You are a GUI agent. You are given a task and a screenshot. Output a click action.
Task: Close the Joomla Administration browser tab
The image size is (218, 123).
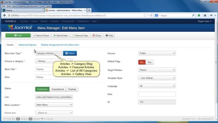click(85, 10)
